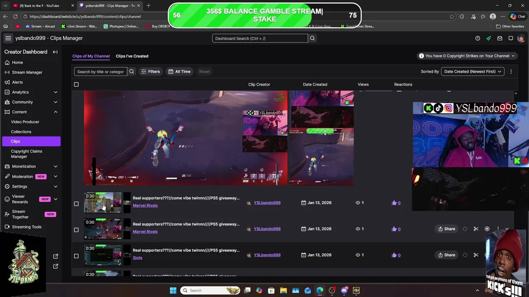529x297 pixels.
Task: Add this page to favorites star
Action: [452, 16]
